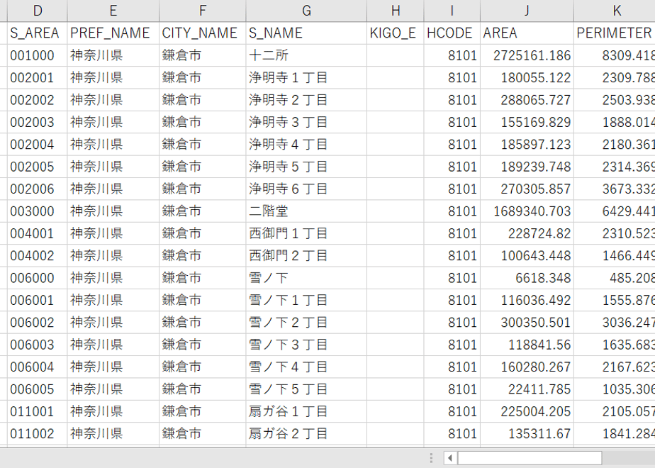Select cell with area 135311.67

coord(527,434)
